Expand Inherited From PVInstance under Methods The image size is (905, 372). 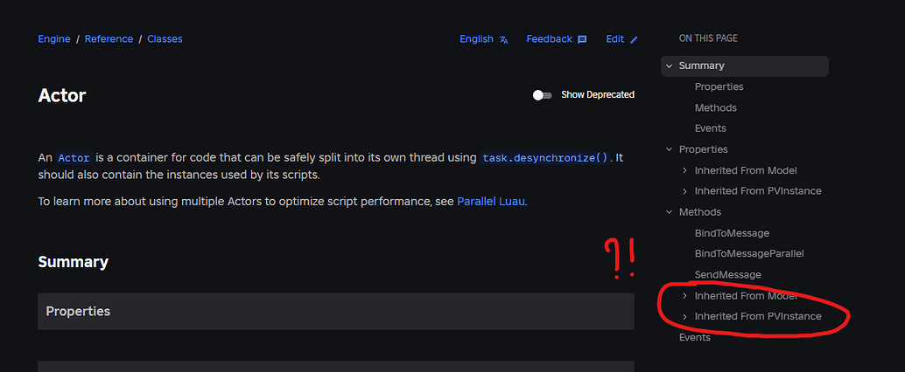[684, 316]
